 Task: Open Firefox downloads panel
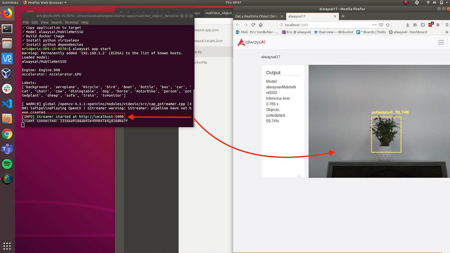coord(408,25)
